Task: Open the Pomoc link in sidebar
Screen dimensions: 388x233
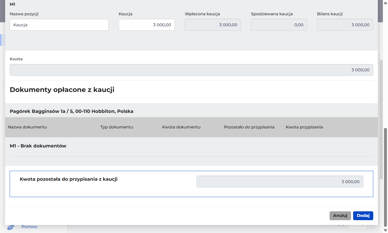Action: [x=29, y=227]
